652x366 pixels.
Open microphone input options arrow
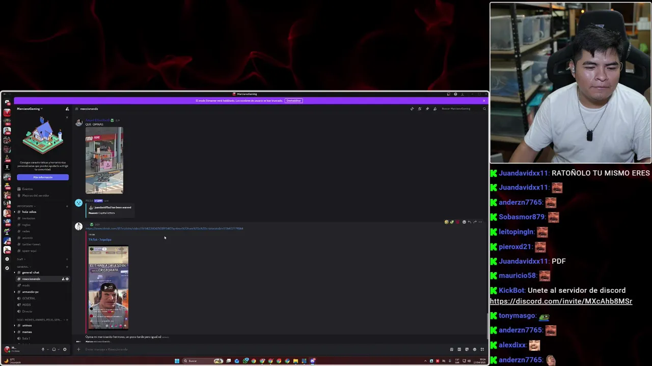click(x=48, y=349)
